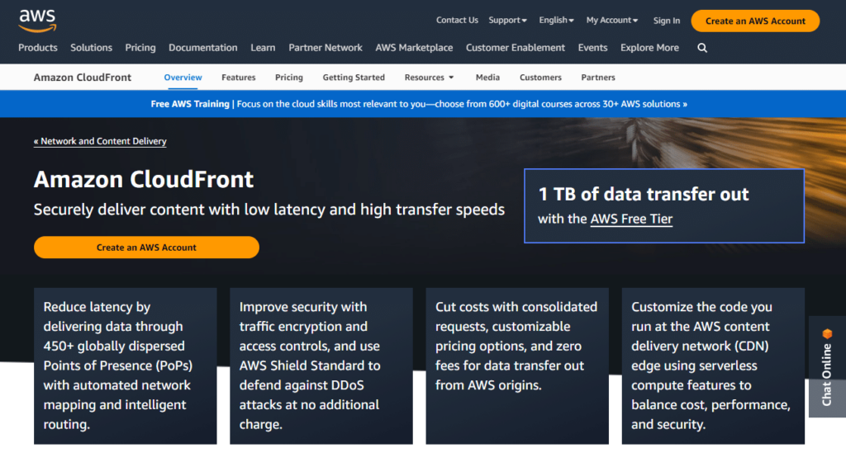Click top-right Create an AWS Account button

755,21
